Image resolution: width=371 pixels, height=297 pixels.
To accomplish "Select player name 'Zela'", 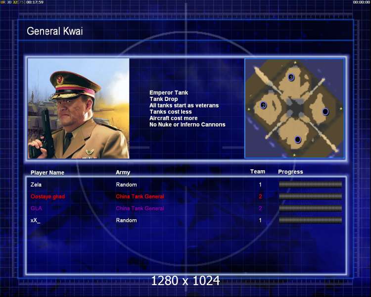I will point(36,185).
